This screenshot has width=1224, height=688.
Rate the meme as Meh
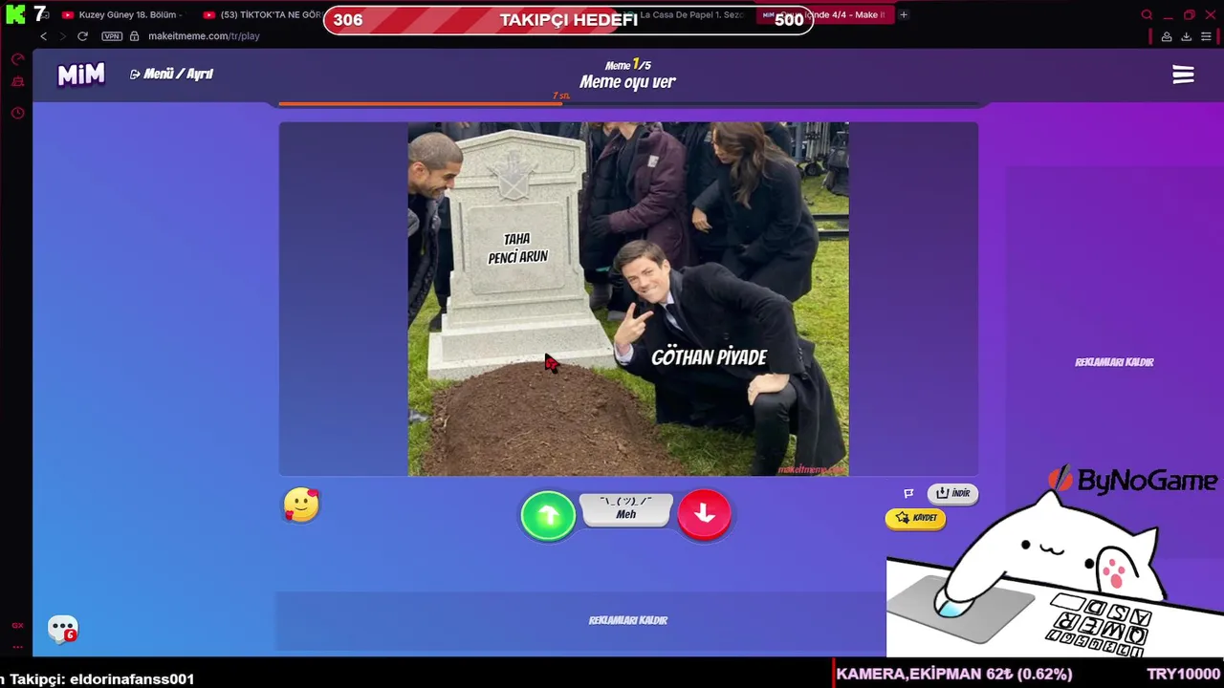625,508
